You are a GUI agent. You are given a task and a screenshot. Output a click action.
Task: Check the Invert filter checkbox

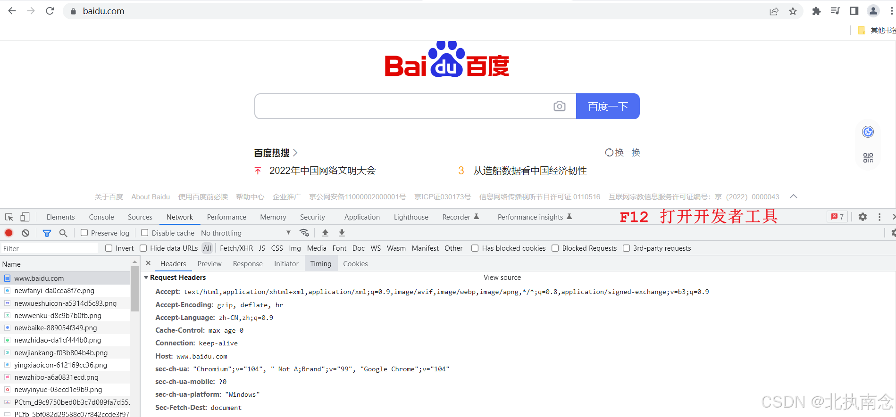coord(109,248)
